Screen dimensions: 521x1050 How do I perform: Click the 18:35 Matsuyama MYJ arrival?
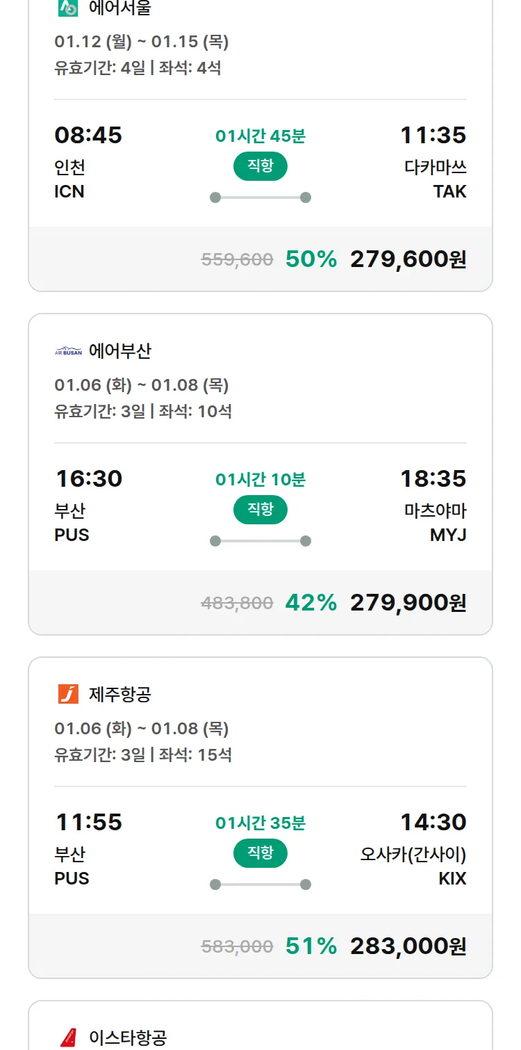point(433,479)
